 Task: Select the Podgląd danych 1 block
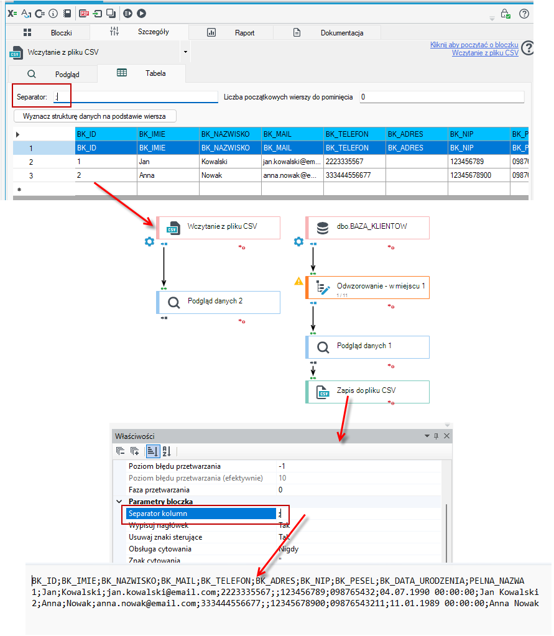pyautogui.click(x=367, y=347)
